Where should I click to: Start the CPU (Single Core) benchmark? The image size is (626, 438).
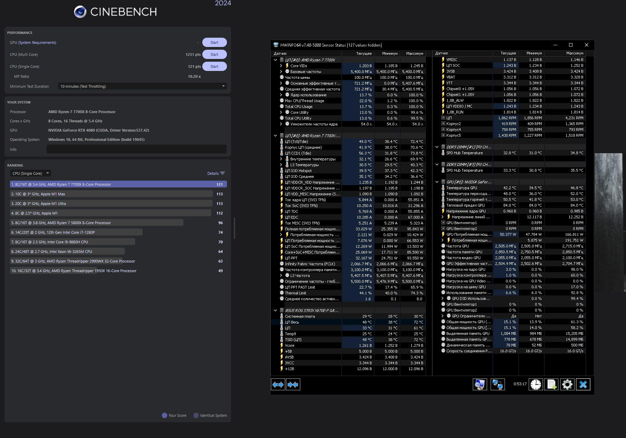tap(214, 66)
